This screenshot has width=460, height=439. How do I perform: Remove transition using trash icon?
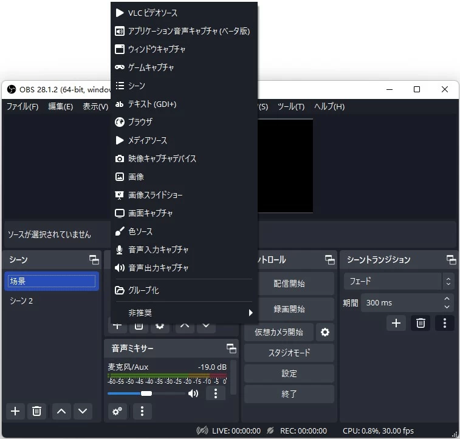[420, 323]
